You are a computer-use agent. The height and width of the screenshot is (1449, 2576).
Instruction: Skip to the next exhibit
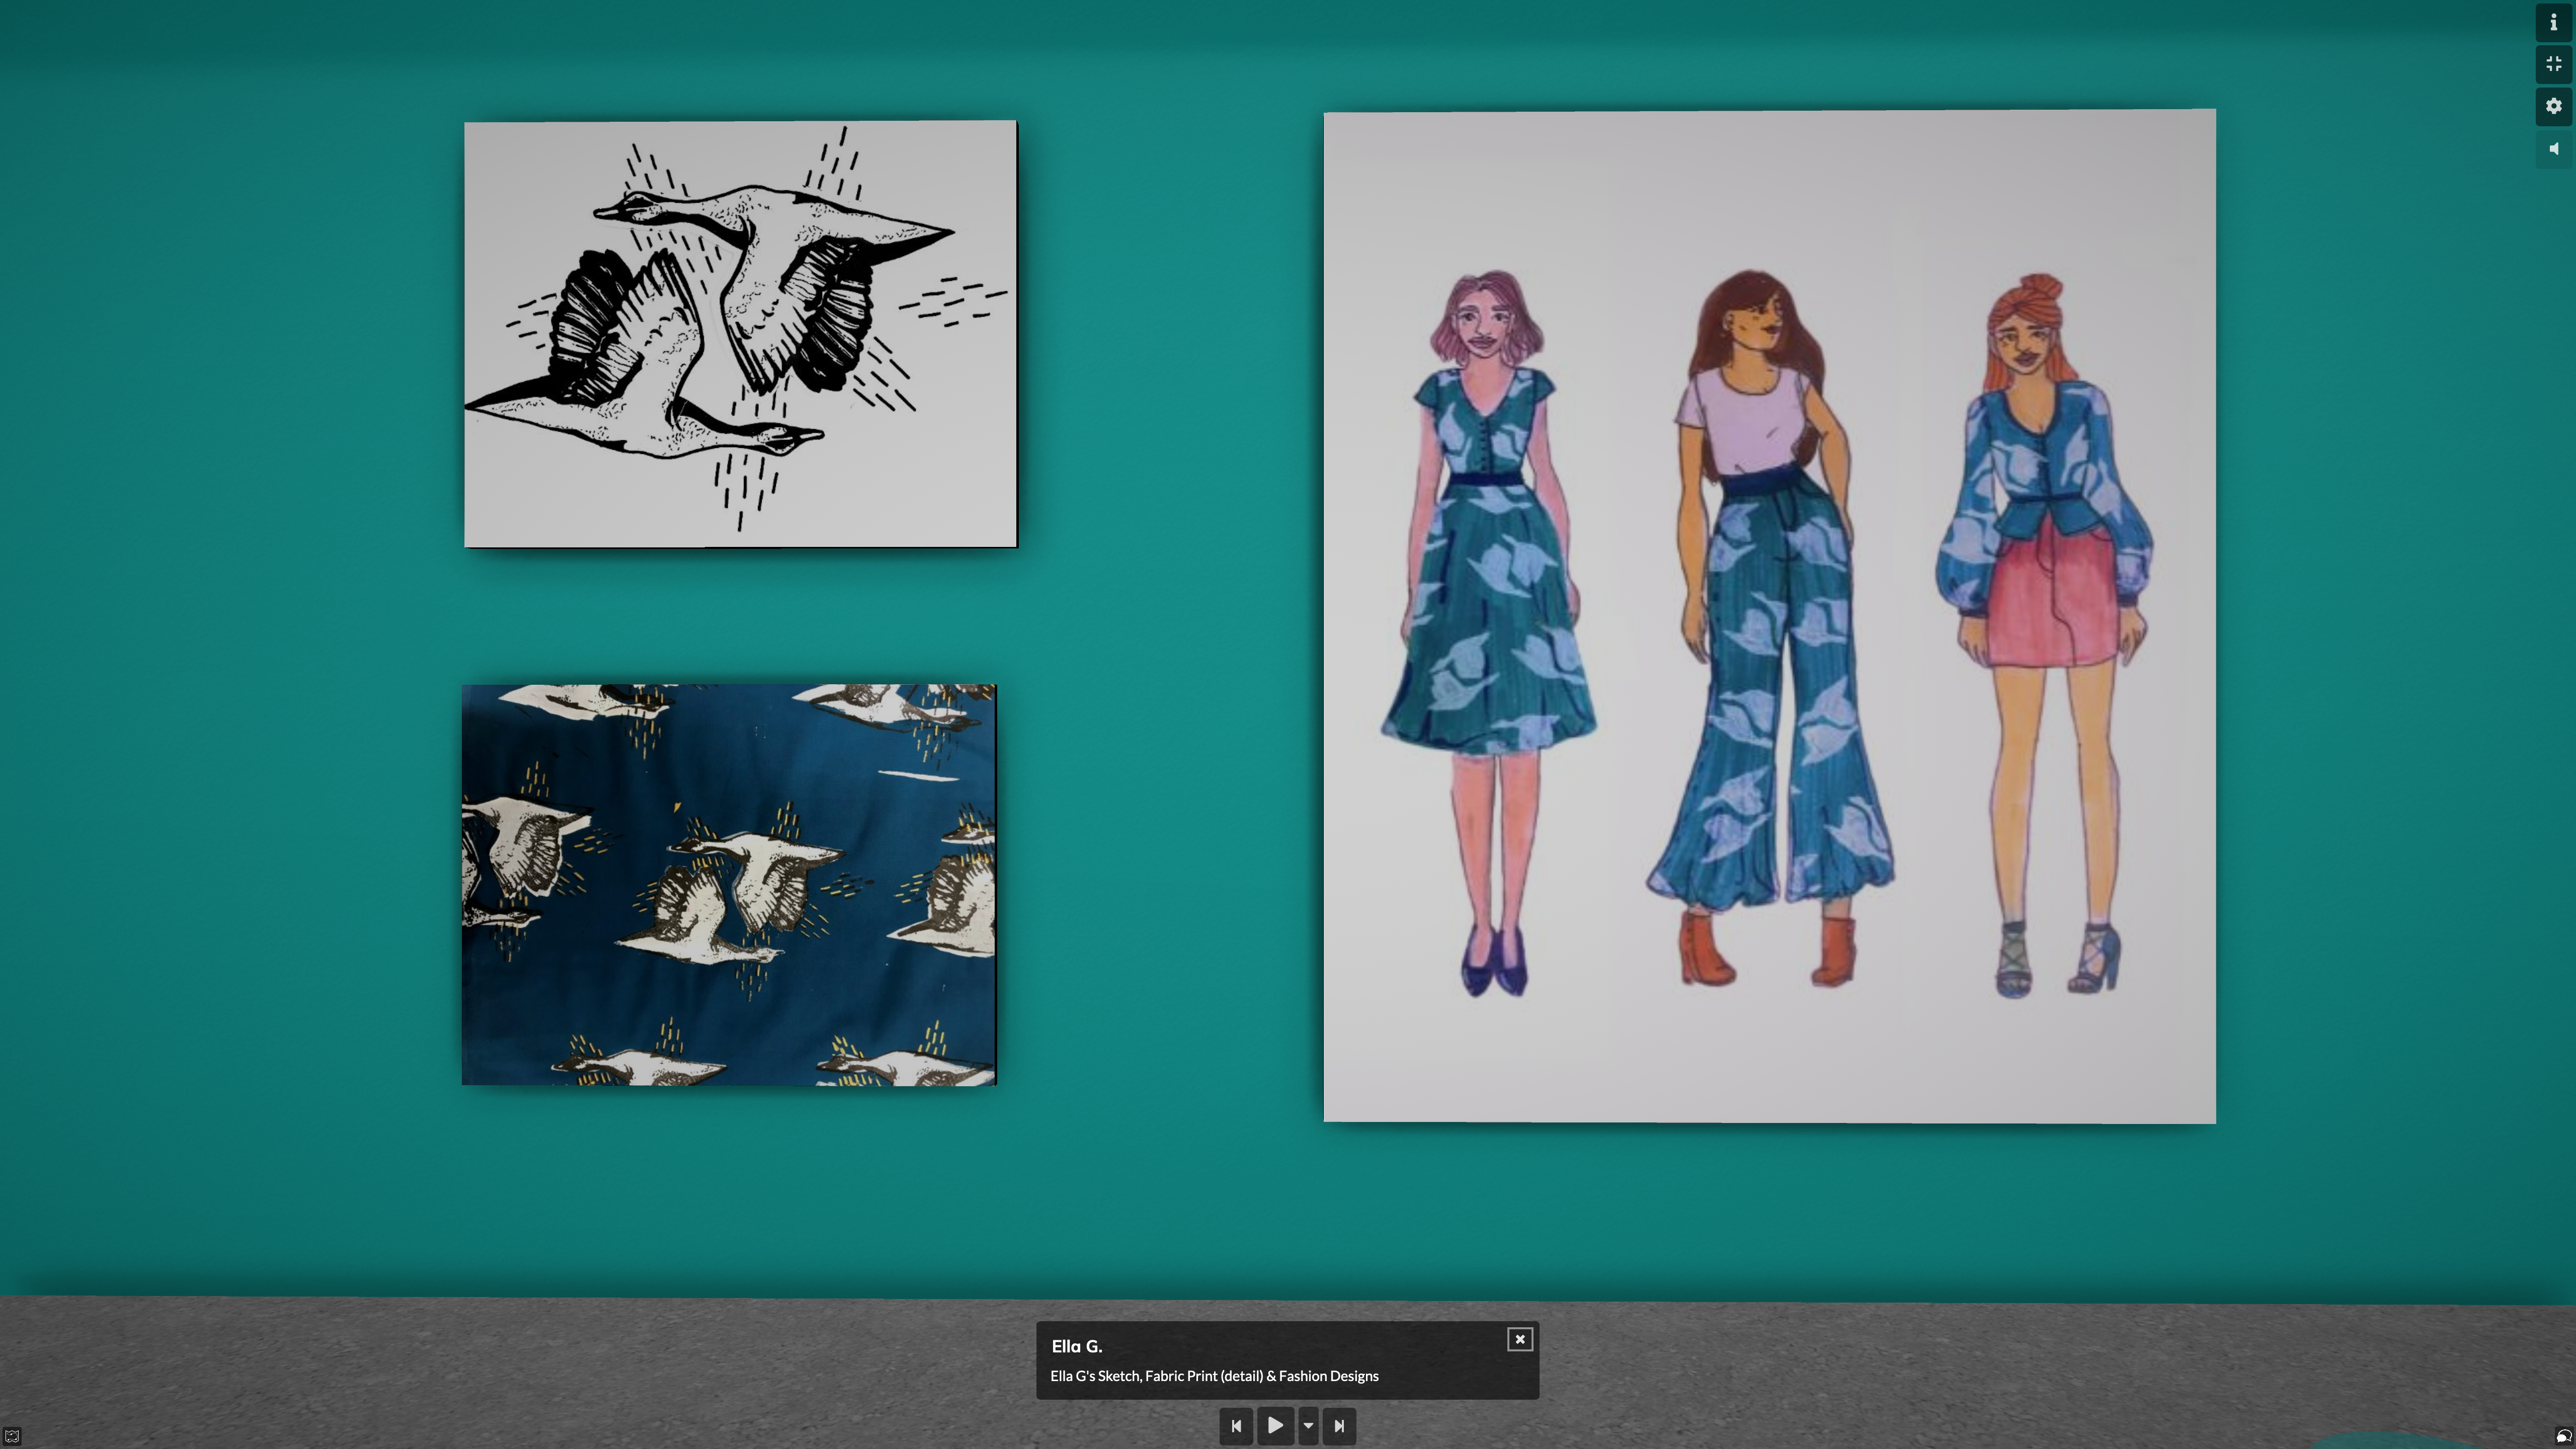[x=1339, y=1426]
